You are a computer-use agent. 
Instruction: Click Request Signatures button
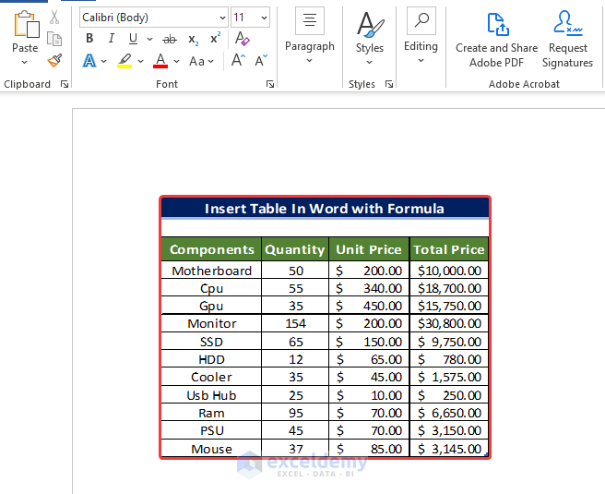tap(567, 40)
